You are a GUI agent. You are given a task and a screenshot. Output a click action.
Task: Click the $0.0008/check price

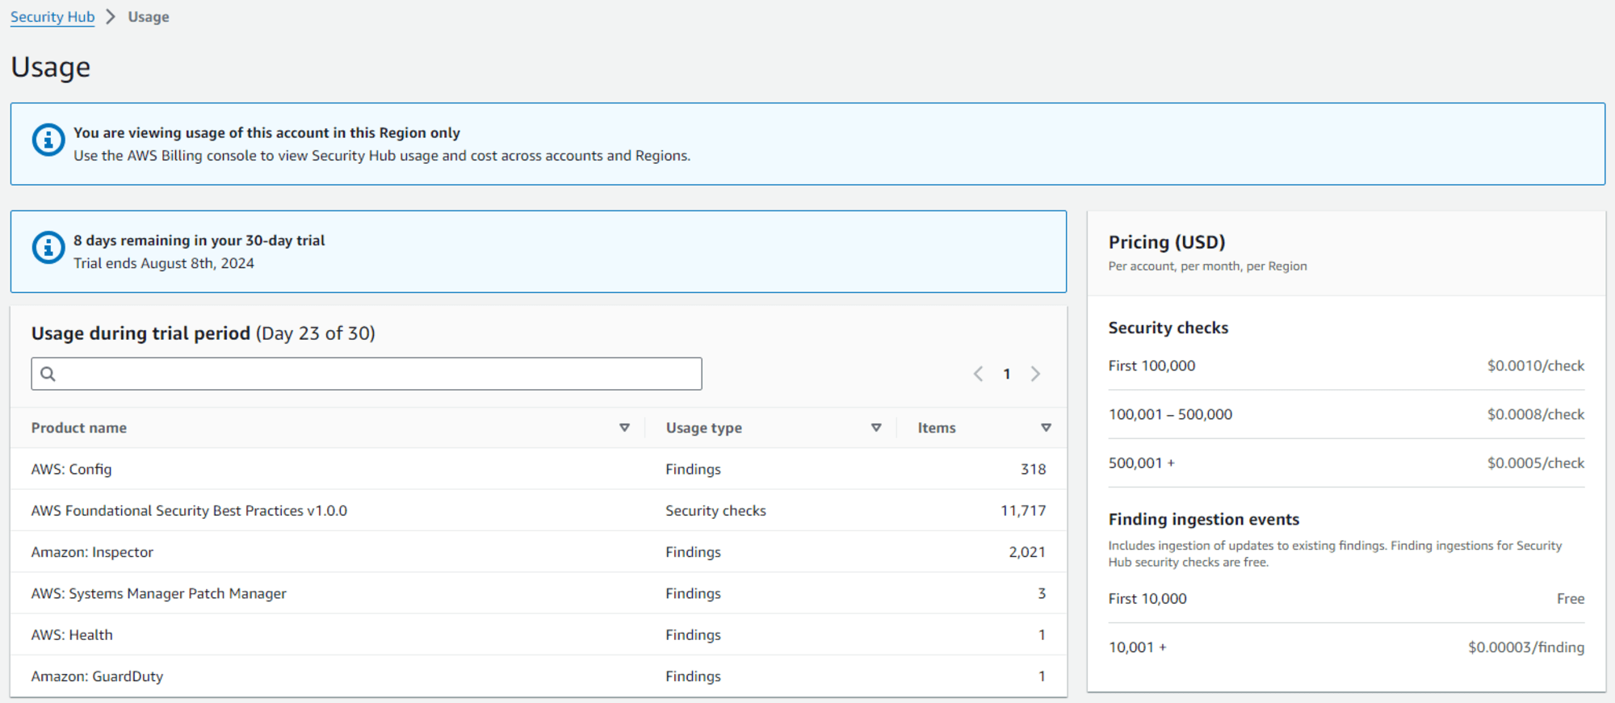(1536, 414)
